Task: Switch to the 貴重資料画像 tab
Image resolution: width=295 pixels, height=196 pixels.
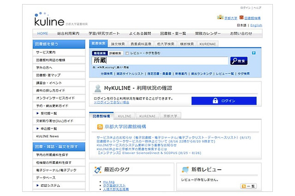Action: [x=141, y=44]
